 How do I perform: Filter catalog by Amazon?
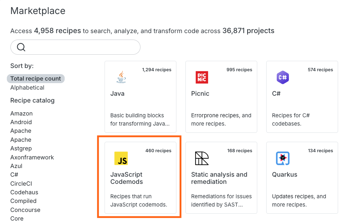(x=22, y=113)
